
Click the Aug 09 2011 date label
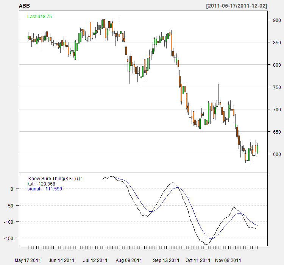[129, 260]
